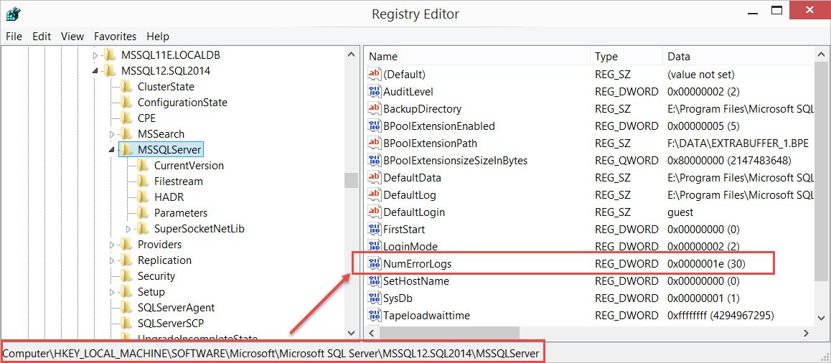The width and height of the screenshot is (831, 363).
Task: Click the values pane vertical scroll up arrow
Action: pyautogui.click(x=820, y=55)
